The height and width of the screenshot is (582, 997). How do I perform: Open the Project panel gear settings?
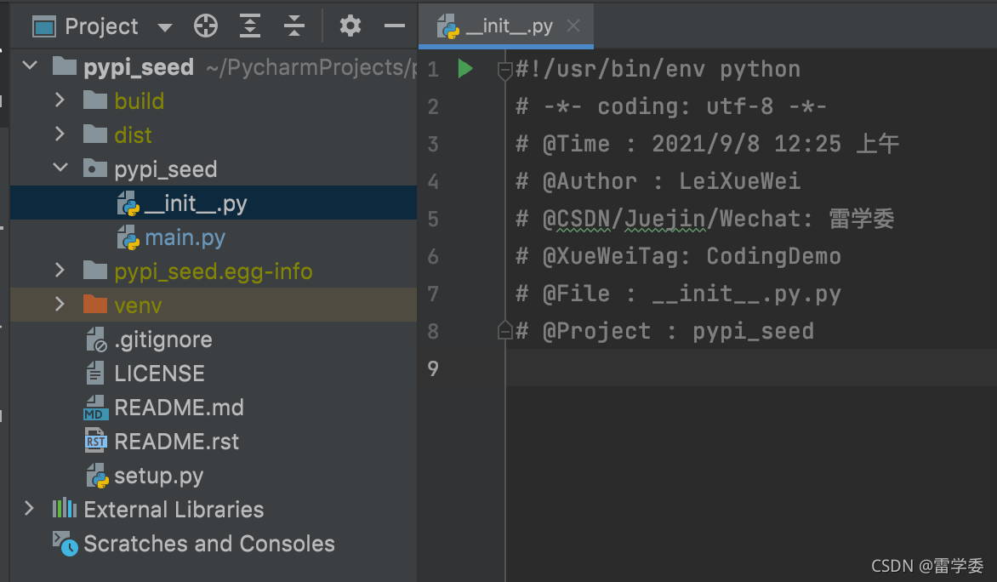pyautogui.click(x=350, y=26)
